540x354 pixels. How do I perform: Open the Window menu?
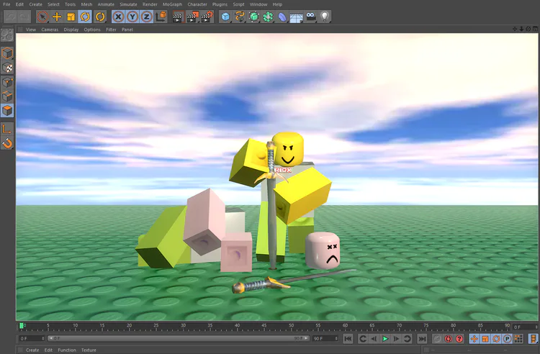tap(258, 4)
